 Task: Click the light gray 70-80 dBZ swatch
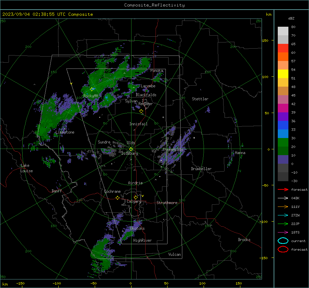283,31
